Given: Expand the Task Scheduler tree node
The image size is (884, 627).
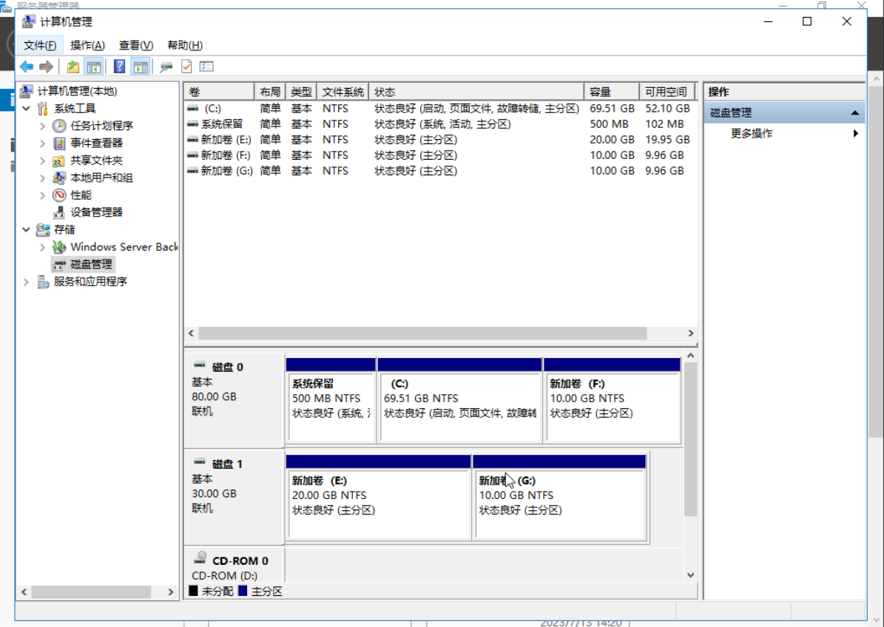Looking at the screenshot, I should tap(43, 126).
